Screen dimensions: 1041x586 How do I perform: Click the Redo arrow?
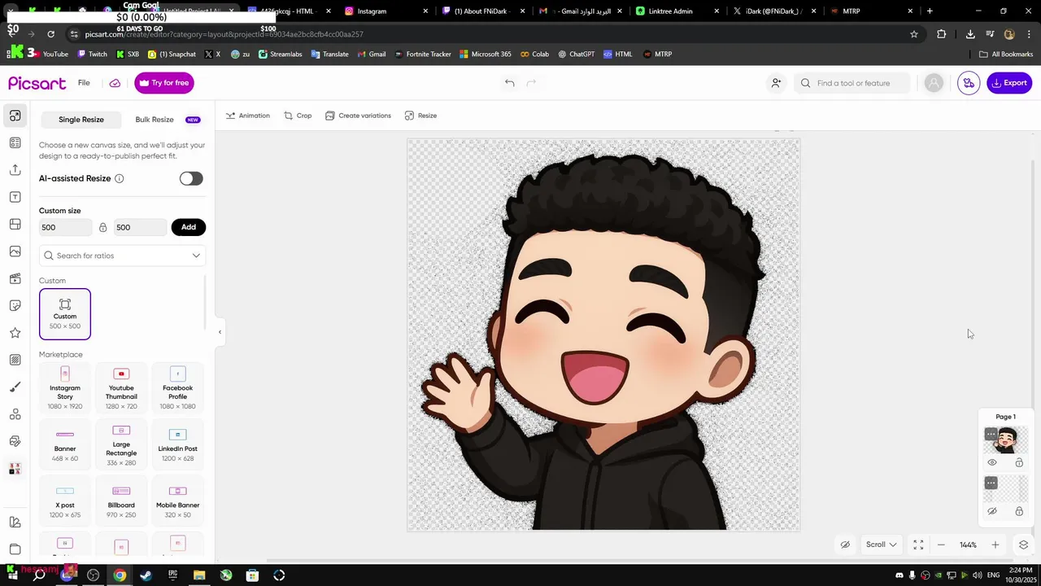point(531,83)
